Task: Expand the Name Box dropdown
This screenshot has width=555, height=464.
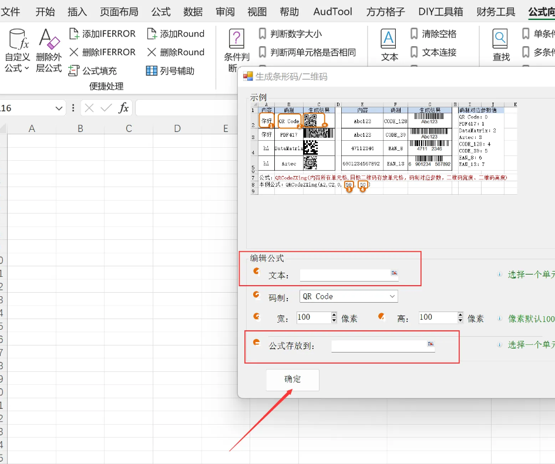Action: (59, 108)
